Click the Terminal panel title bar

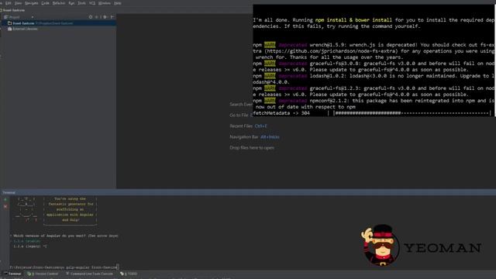pos(248,192)
